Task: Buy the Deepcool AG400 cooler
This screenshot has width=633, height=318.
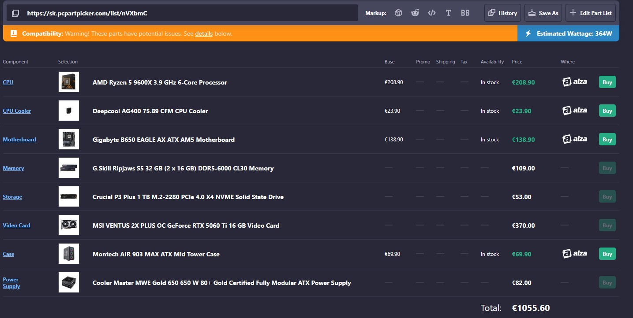Action: coord(607,111)
